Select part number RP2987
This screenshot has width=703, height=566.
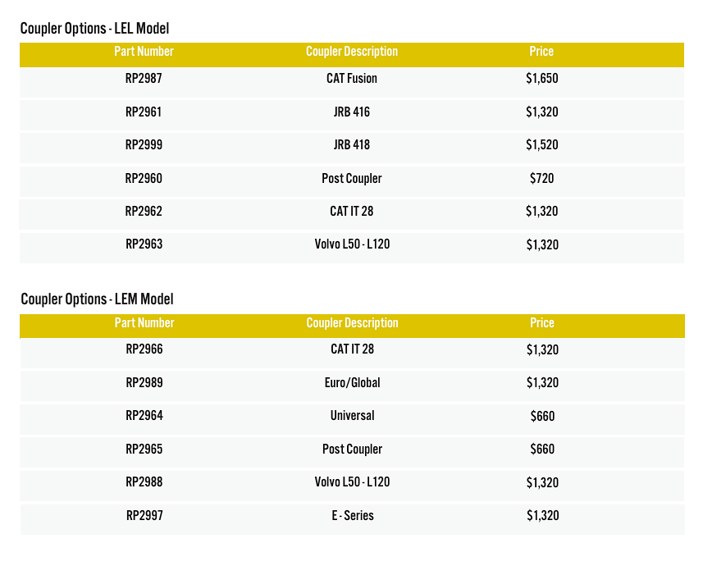pyautogui.click(x=144, y=79)
